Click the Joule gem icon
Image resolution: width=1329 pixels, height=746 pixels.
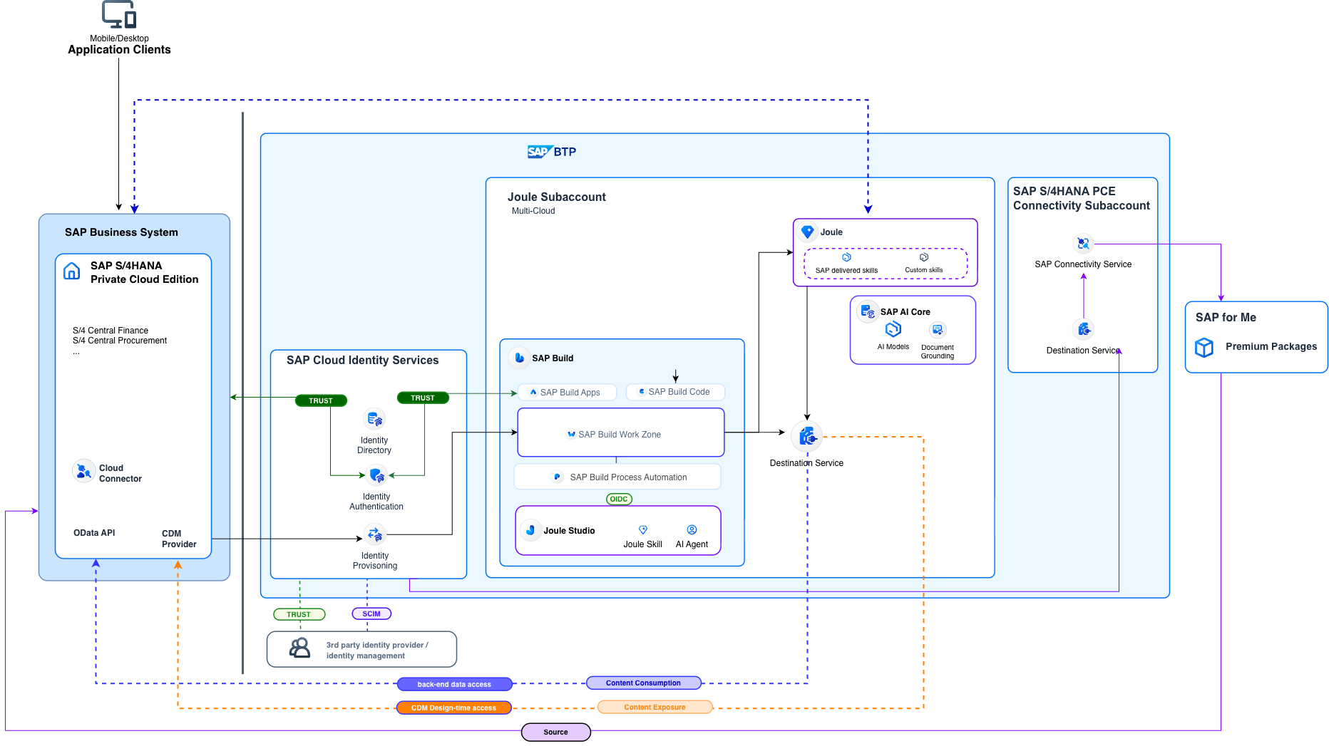click(x=808, y=232)
